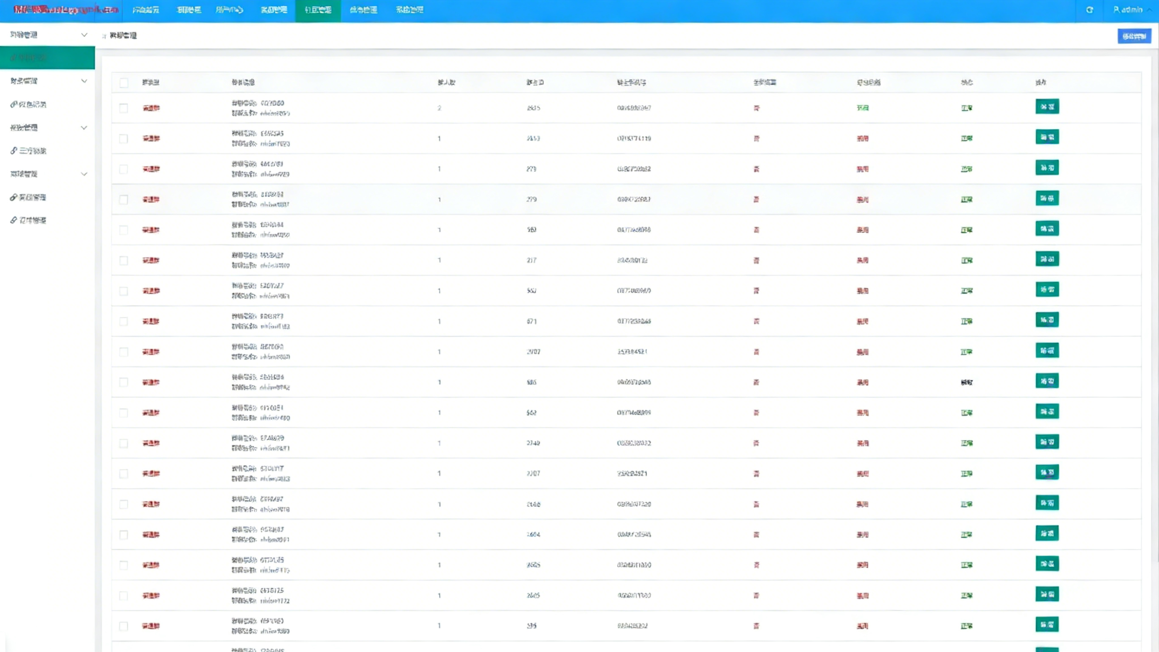Screen dimensions: 1159x652
Task: Click the blue button at top-right of breadcrumb bar
Action: (1134, 36)
